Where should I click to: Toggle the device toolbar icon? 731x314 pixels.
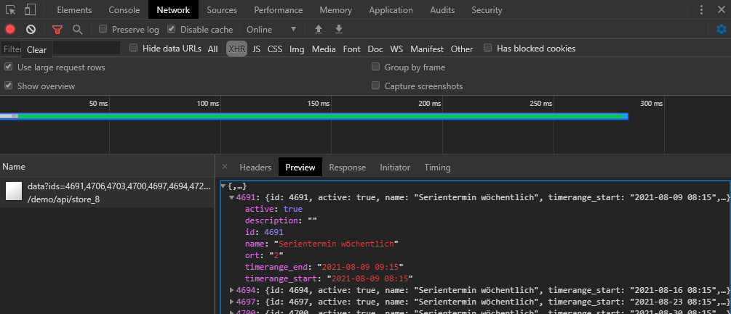30,10
